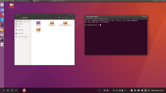Open the Edit menu in terminal

[x=89, y=19]
